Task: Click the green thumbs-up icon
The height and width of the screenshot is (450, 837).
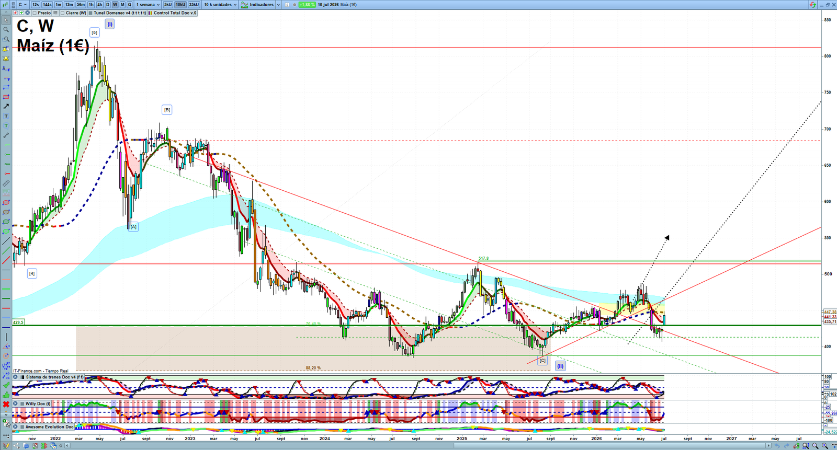Action: click(6, 395)
